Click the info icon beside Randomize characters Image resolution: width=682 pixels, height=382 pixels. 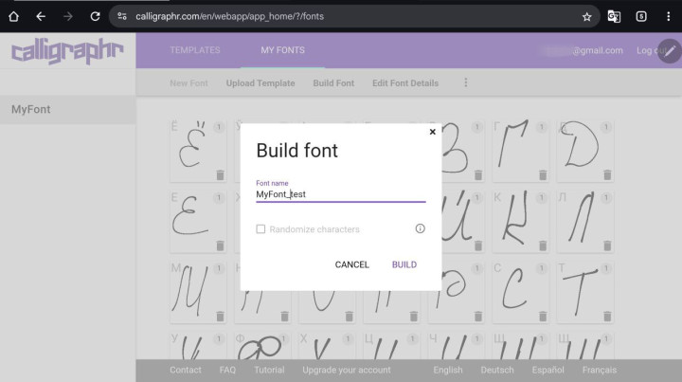(x=420, y=228)
